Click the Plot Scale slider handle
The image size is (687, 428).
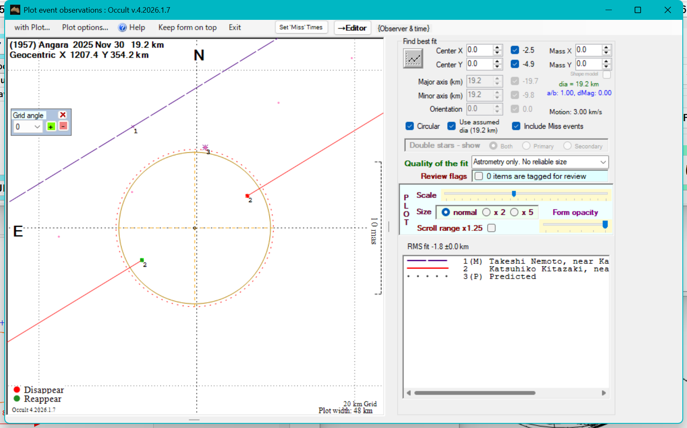point(513,194)
